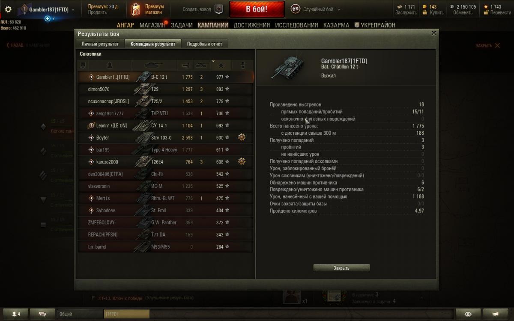The width and height of the screenshot is (514, 321).
Task: Open the settings gear menu
Action: coord(8,9)
